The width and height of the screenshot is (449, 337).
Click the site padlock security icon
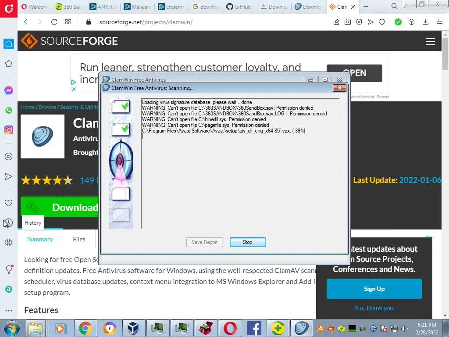click(89, 22)
